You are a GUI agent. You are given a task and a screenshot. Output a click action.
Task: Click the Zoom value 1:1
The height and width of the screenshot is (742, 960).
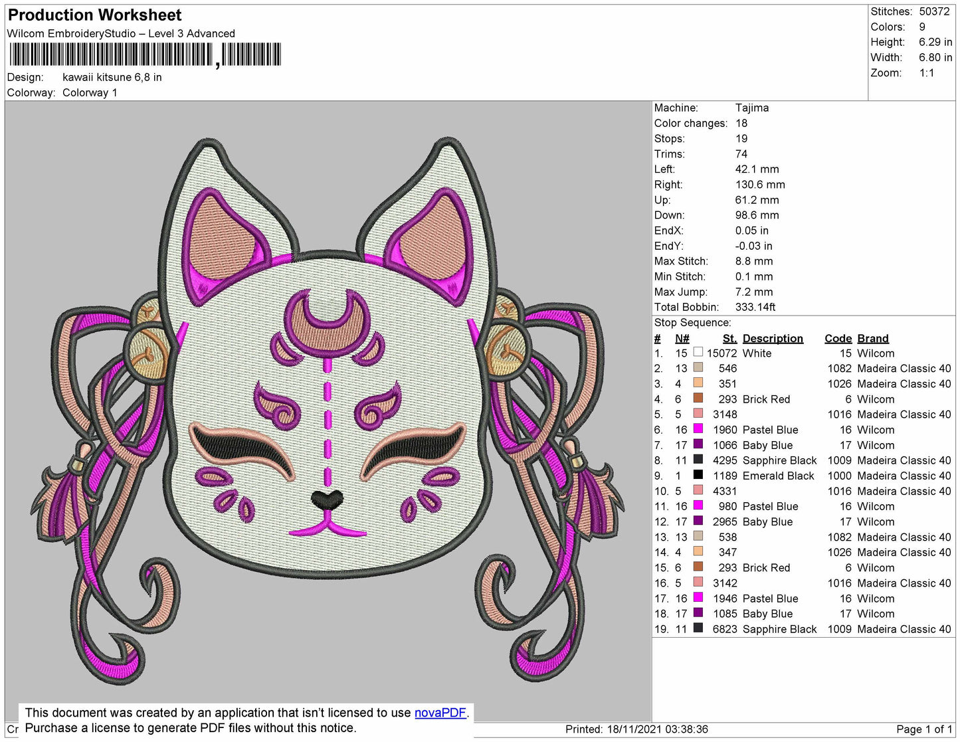(x=927, y=72)
